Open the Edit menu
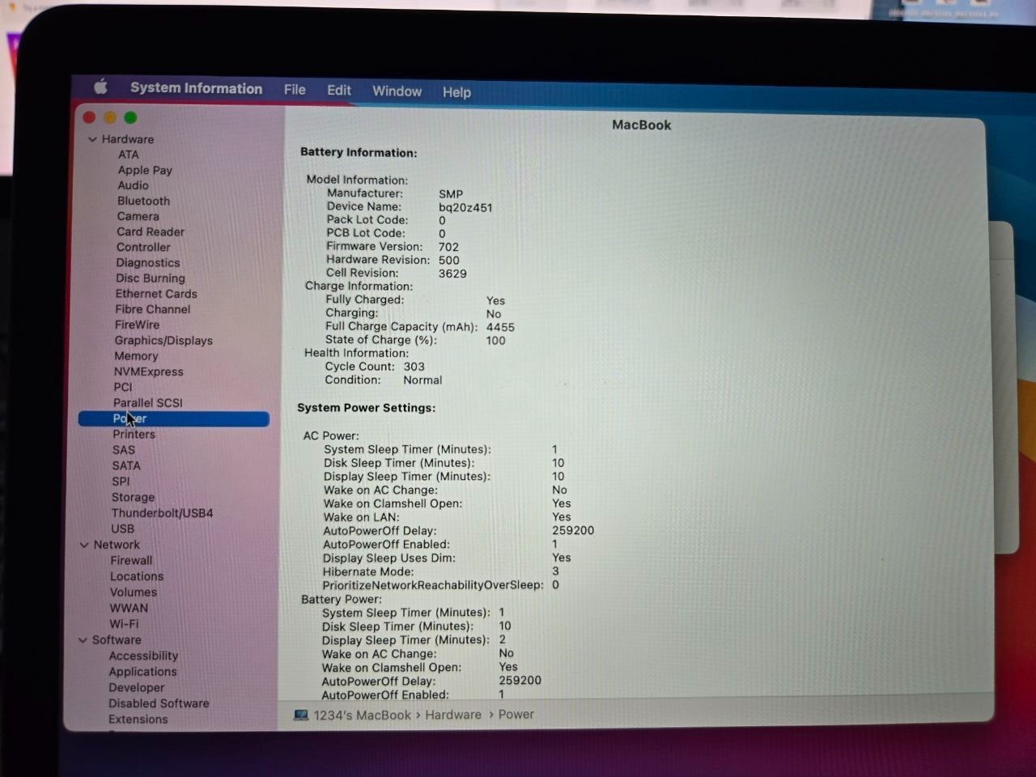1036x777 pixels. tap(338, 90)
